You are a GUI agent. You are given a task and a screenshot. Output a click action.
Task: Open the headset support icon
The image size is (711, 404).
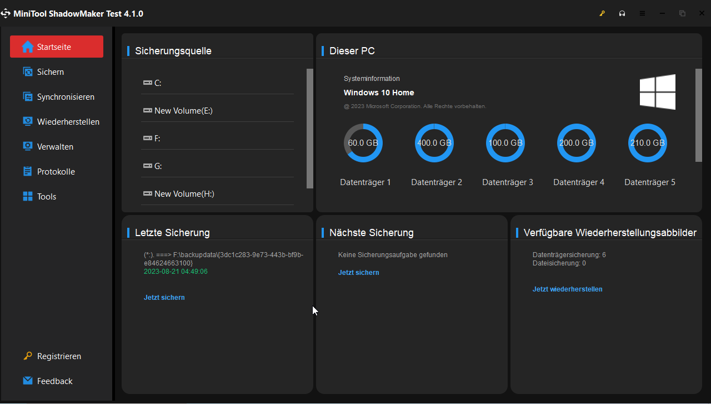coord(622,13)
